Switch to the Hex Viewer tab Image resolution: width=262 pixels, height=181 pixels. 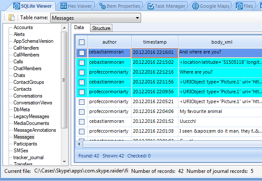76,6
